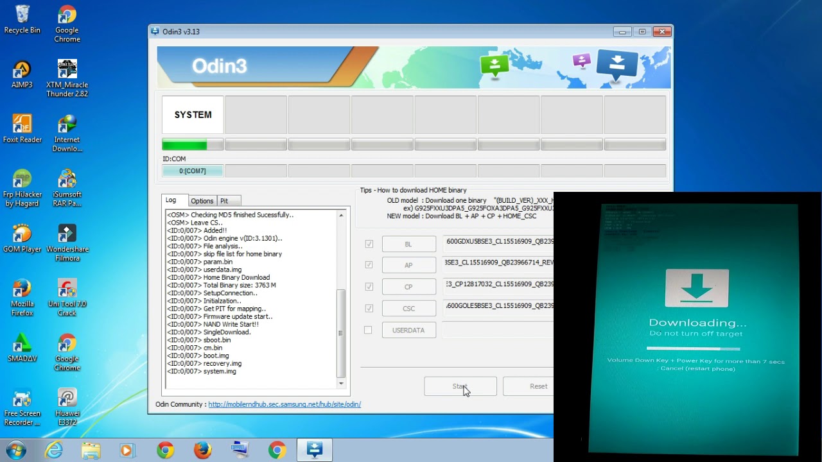Open File Explorer from taskbar
This screenshot has height=462, width=822.
click(91, 450)
